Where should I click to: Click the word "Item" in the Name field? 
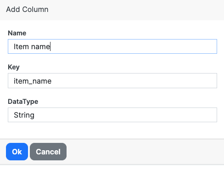pos(21,46)
